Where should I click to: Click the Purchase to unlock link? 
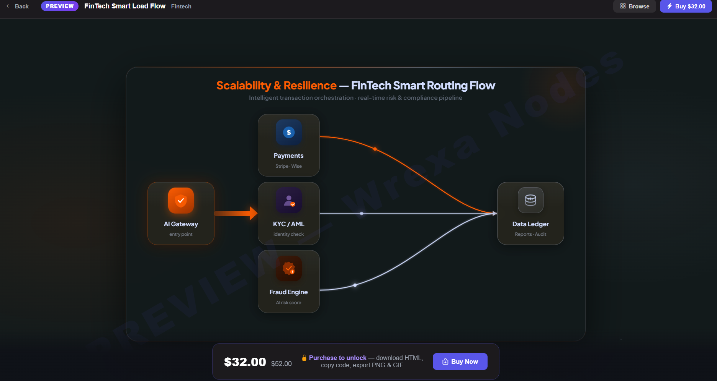[x=337, y=358]
